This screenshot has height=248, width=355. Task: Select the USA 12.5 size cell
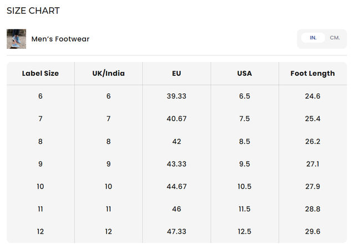pyautogui.click(x=245, y=231)
